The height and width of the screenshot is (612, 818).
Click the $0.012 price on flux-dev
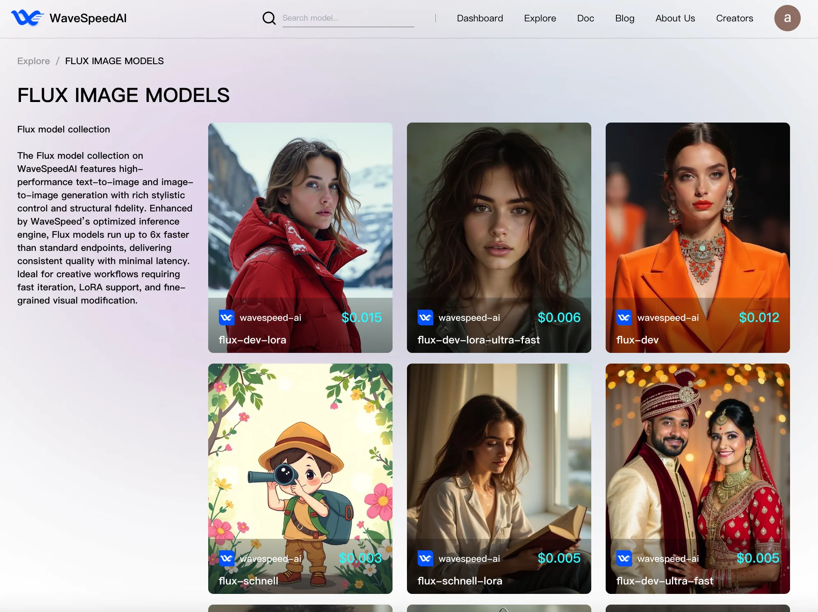(x=759, y=318)
